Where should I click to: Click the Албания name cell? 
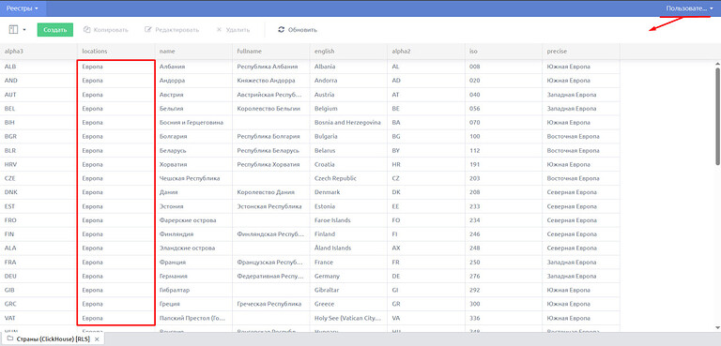coord(193,67)
